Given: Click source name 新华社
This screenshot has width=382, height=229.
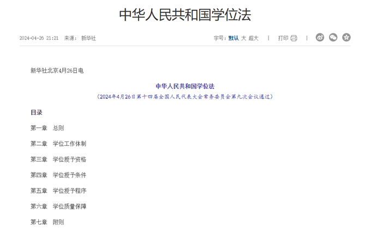Looking at the screenshot, I should click(x=88, y=38).
